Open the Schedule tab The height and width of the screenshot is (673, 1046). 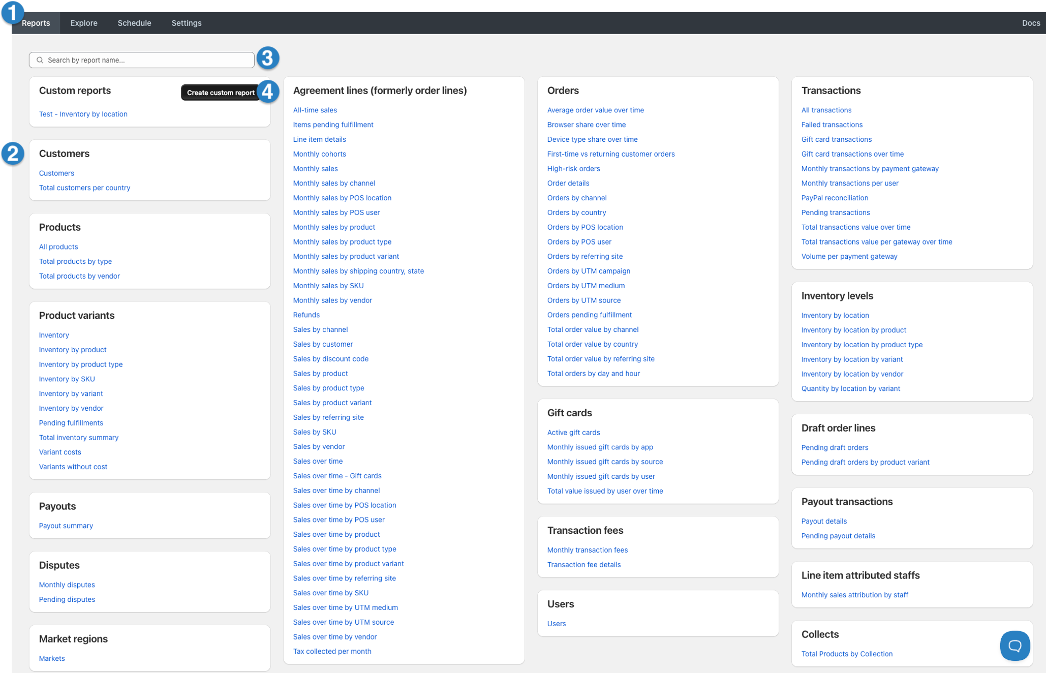coord(134,23)
